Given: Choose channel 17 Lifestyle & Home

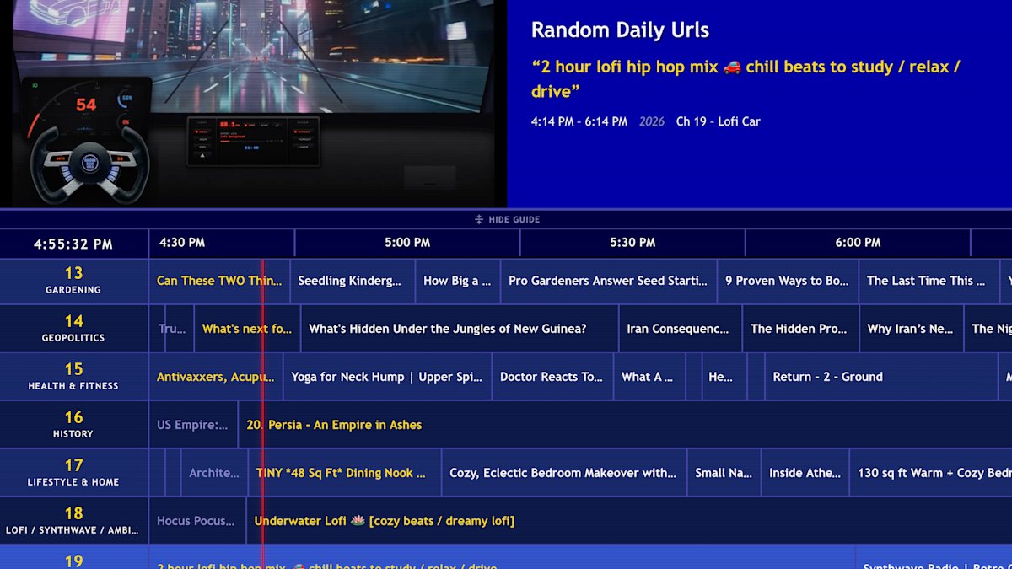Looking at the screenshot, I should click(73, 473).
